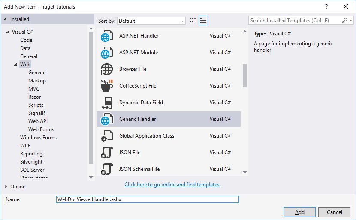356x220 pixels.
Task: Select the WPF category
Action: 25,146
